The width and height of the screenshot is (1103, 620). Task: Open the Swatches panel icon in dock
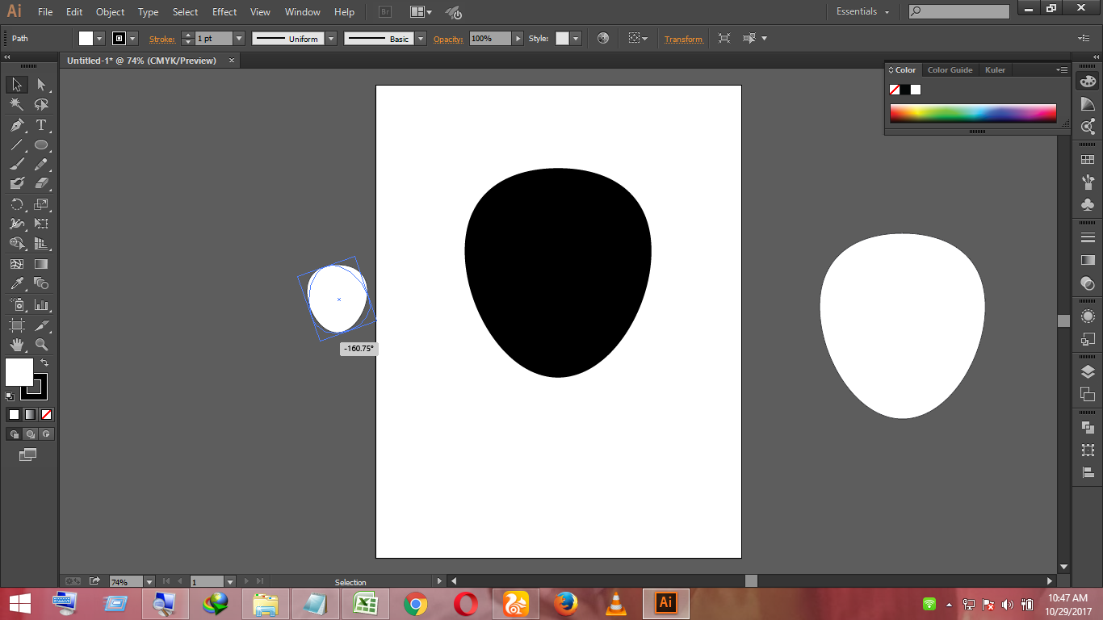[x=1088, y=160]
